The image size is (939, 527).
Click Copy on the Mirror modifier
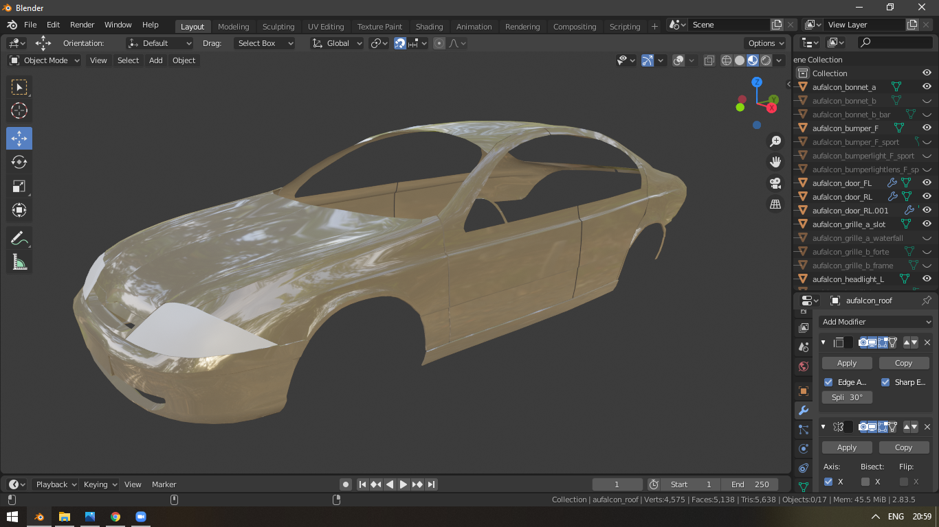(x=903, y=447)
